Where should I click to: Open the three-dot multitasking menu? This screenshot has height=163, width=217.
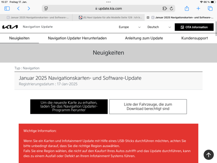pyautogui.click(x=108, y=2)
